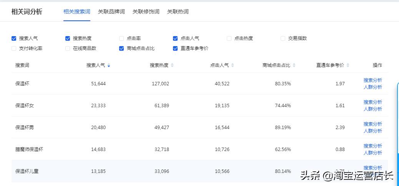Switch to 关联品牌词 tab
The width and height of the screenshot is (399, 186).
111,12
